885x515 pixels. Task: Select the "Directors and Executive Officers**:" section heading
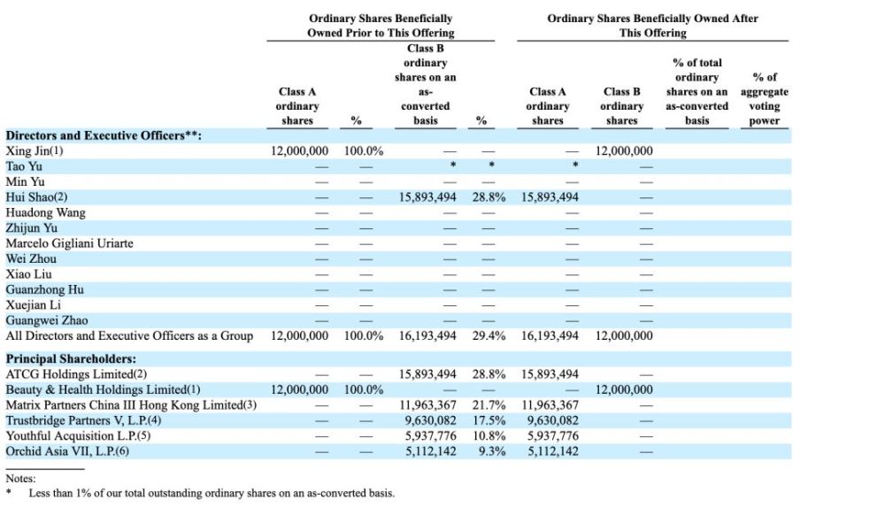(x=104, y=136)
